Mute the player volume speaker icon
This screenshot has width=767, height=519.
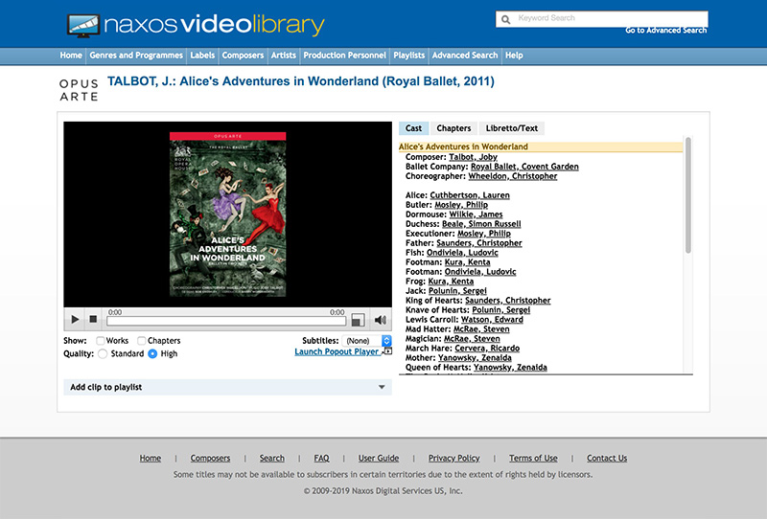pos(381,320)
